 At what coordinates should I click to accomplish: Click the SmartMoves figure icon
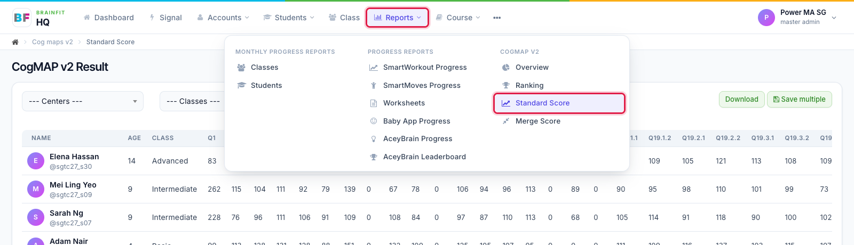click(374, 85)
